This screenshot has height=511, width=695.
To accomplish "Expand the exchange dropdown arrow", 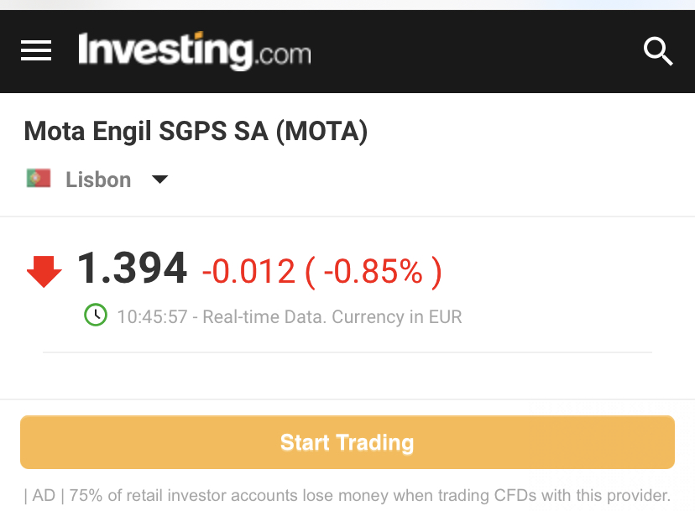I will (x=159, y=180).
